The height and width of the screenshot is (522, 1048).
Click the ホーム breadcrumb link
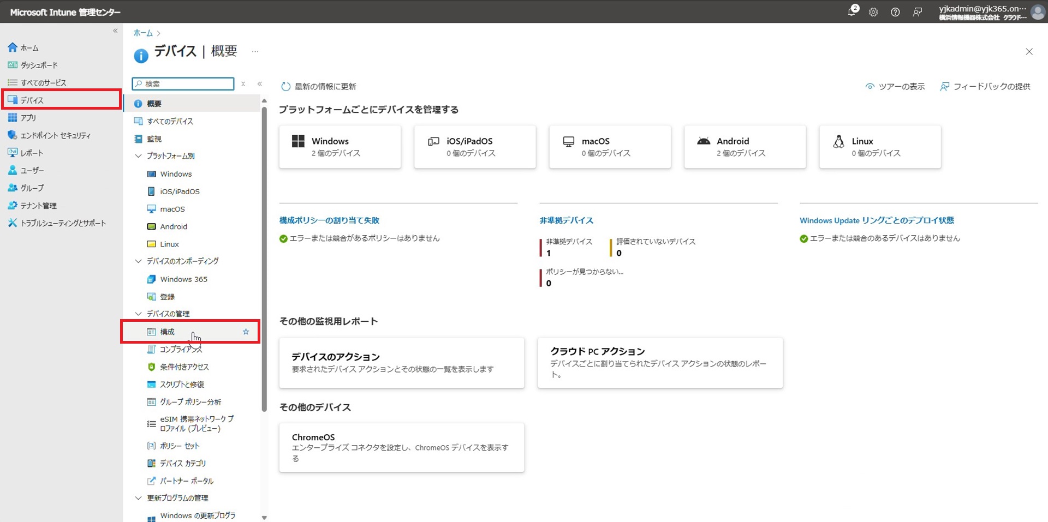click(143, 33)
